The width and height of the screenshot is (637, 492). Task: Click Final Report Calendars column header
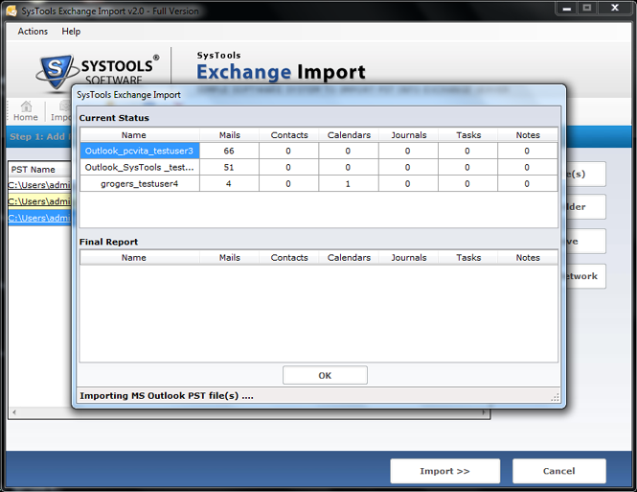point(349,258)
